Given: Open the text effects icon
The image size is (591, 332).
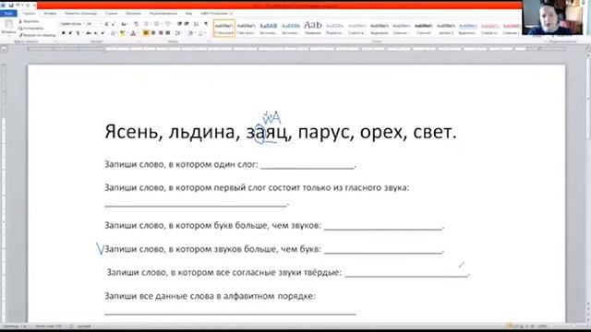Looking at the screenshot, I should point(114,33).
